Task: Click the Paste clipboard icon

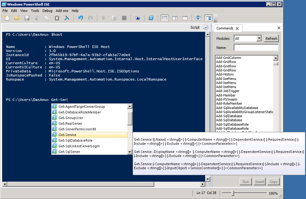Action: [57, 18]
